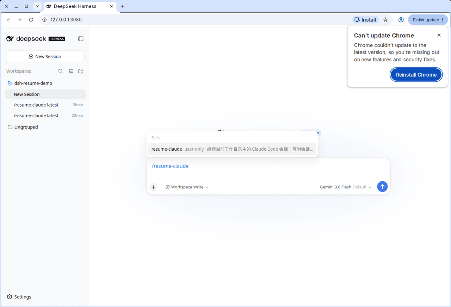Screen dimensions: 451x307
Task: Click the Reinstall Chrome button
Action: 416,75
